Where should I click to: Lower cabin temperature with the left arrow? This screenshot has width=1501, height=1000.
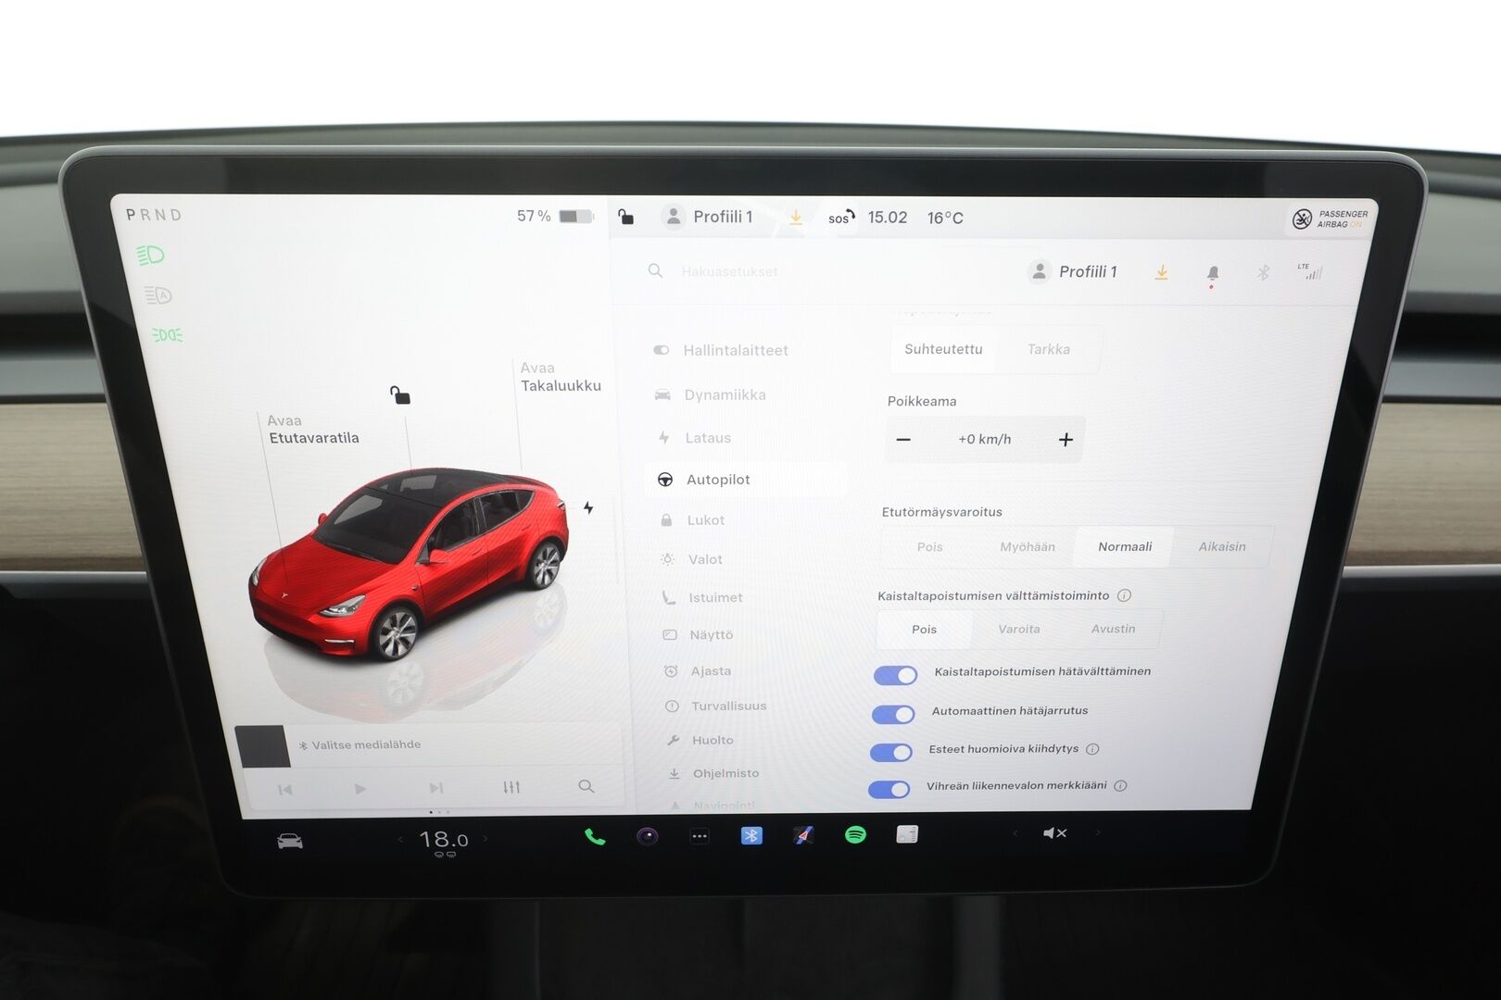coord(400,839)
